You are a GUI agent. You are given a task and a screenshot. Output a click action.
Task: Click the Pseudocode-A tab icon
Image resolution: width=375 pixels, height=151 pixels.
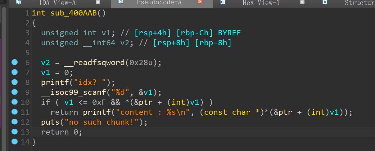[121, 2]
